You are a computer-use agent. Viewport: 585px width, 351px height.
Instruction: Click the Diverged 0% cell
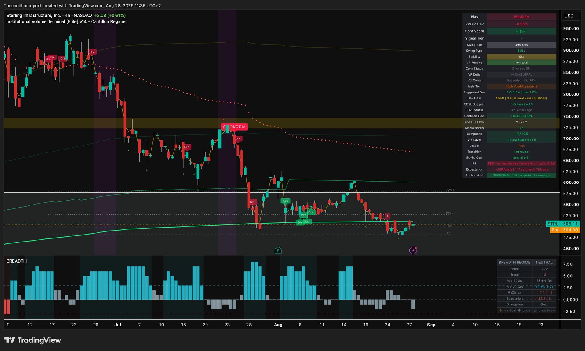pyautogui.click(x=521, y=69)
